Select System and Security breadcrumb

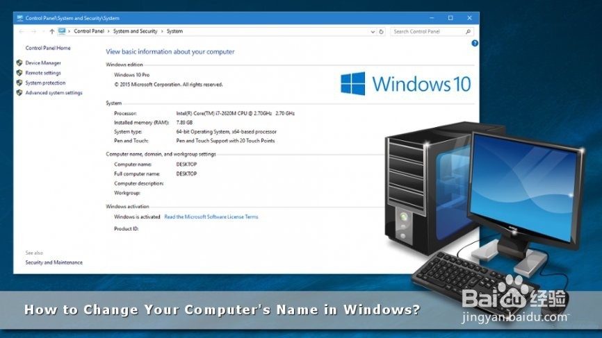(x=135, y=31)
